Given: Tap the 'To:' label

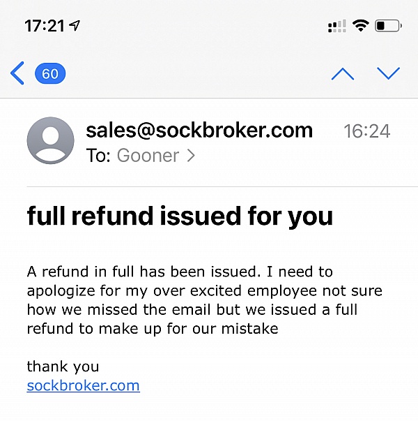Looking at the screenshot, I should pyautogui.click(x=98, y=156).
